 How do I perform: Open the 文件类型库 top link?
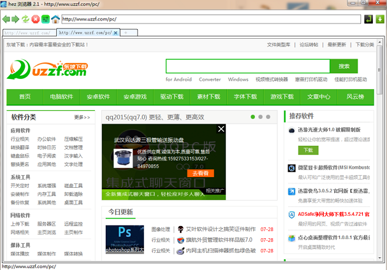(x=279, y=45)
